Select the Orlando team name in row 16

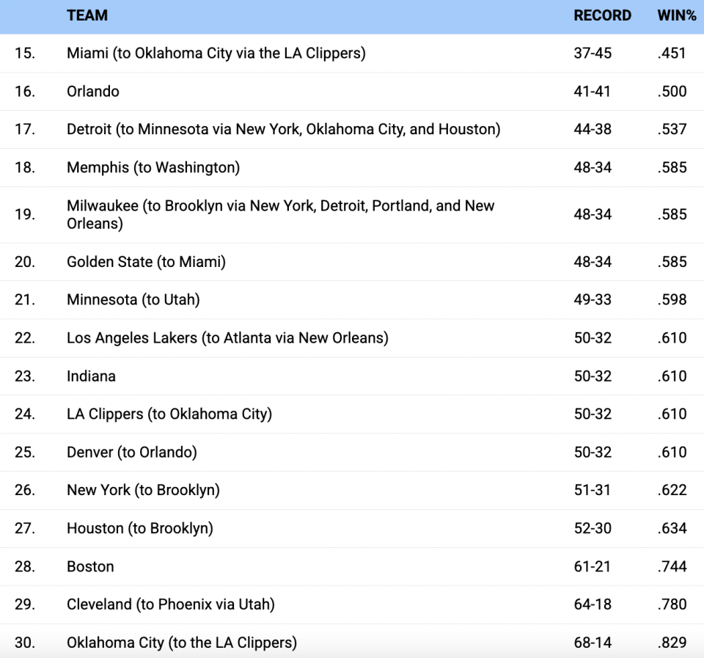click(93, 91)
